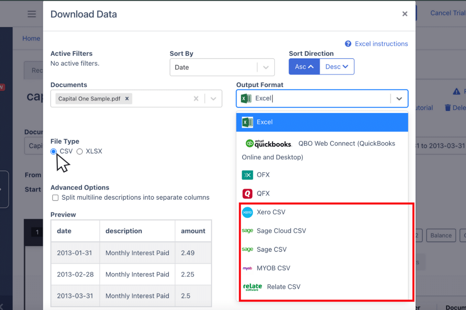Click the warning triangle icon in background
The width and height of the screenshot is (466, 310).
(457, 92)
